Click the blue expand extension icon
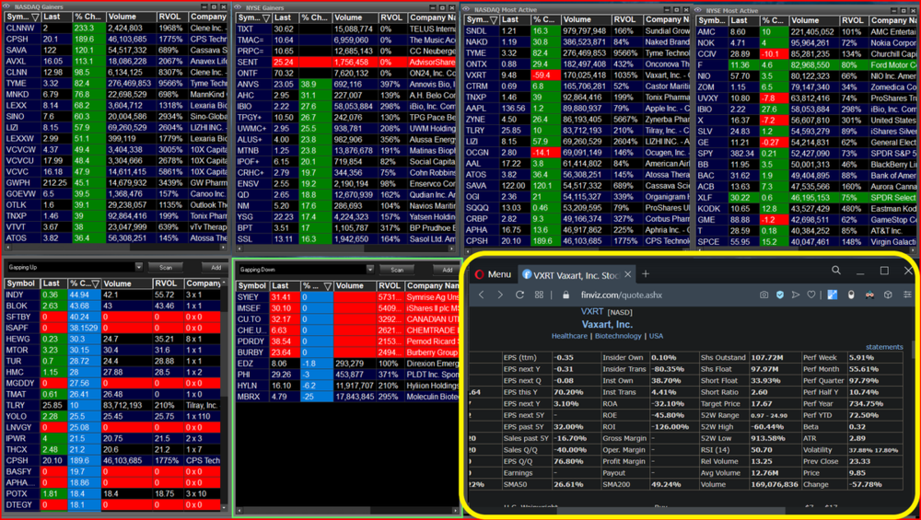The width and height of the screenshot is (921, 520). pos(833,295)
